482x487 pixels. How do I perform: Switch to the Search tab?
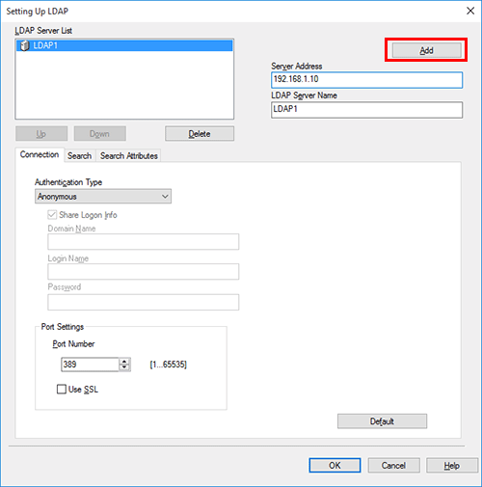point(79,156)
